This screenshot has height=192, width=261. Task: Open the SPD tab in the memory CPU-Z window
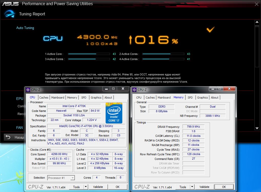pyautogui.click(x=190, y=98)
